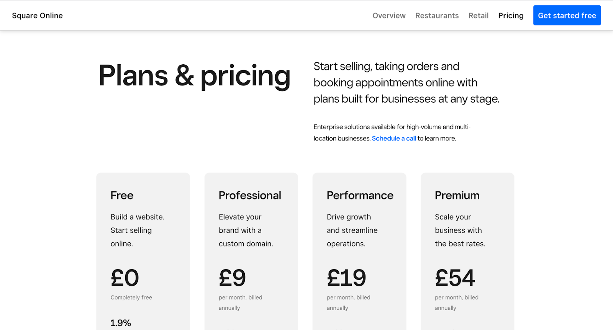Click the Square Online logo text

(x=37, y=16)
